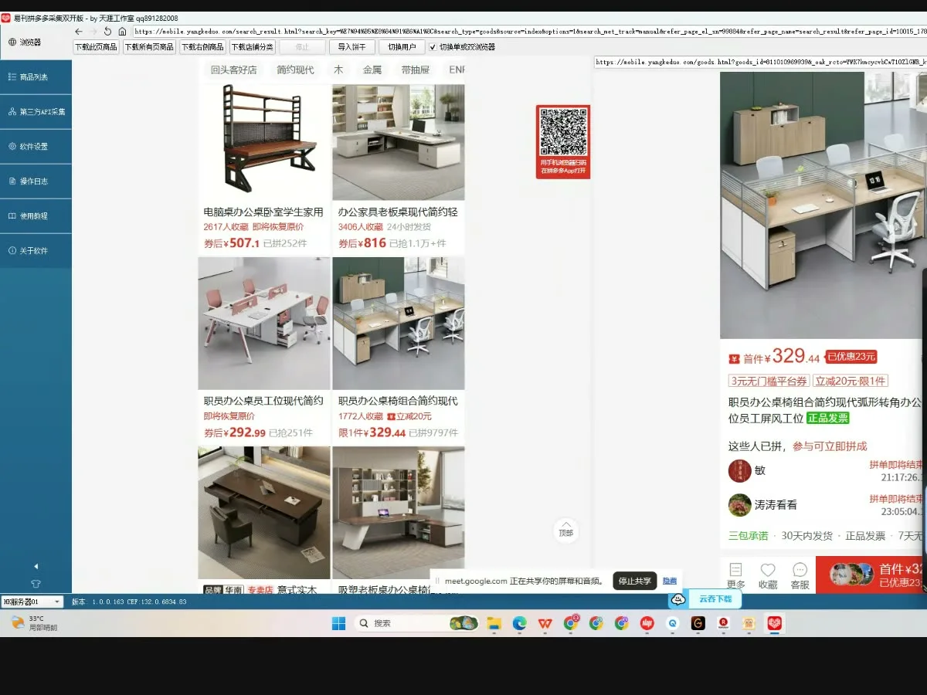Select the 木 filter tab

tap(338, 70)
